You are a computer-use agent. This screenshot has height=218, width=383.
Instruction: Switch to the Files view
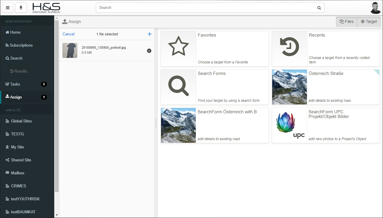click(346, 22)
